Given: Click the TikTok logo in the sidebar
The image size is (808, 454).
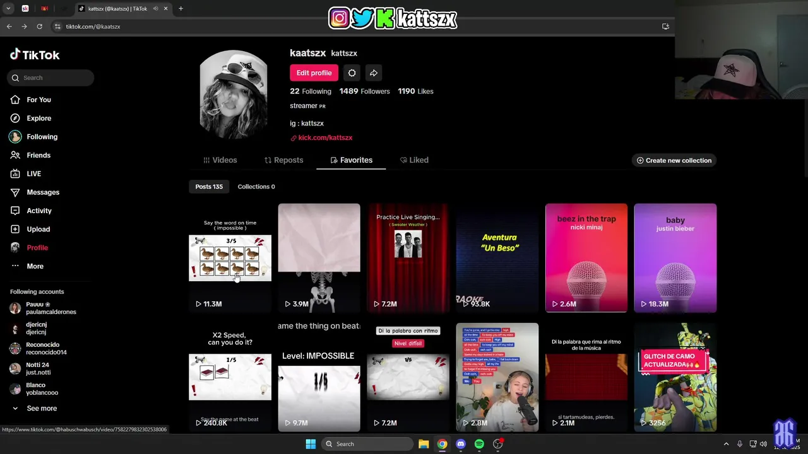Looking at the screenshot, I should click(35, 55).
